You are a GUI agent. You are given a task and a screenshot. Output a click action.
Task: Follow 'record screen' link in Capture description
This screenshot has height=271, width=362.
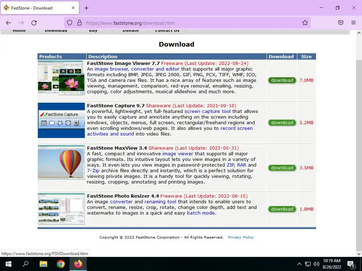coord(237,128)
